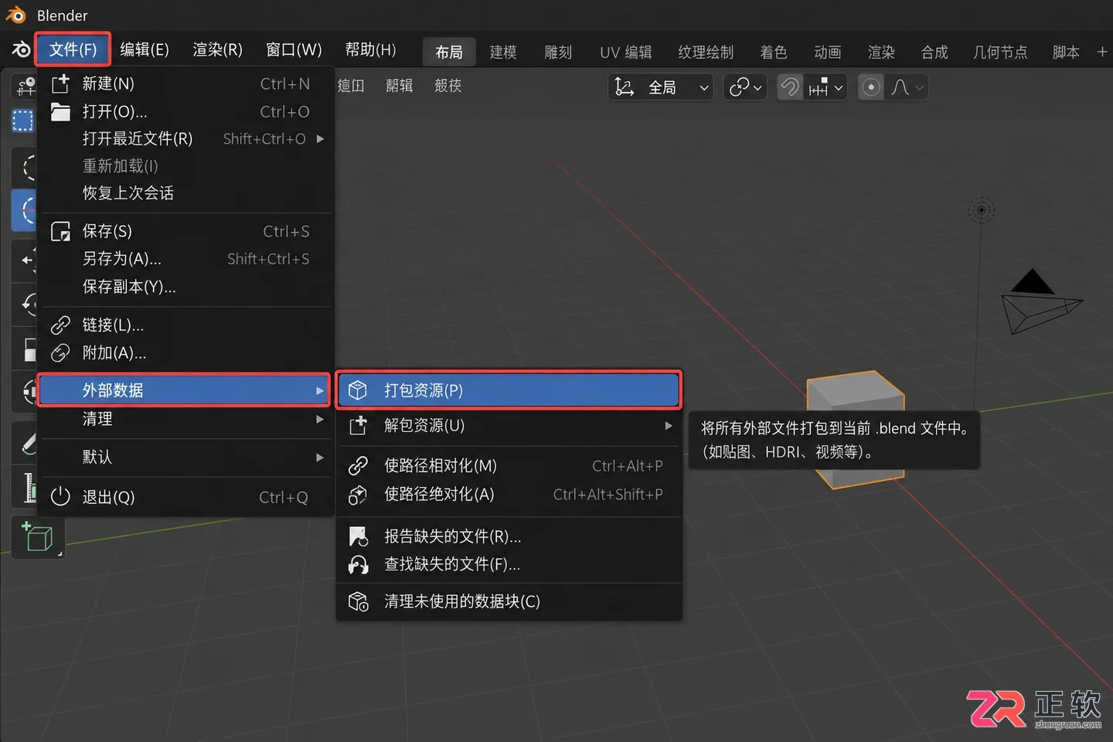Switch to the 着色 workspace tab
The image size is (1113, 742).
(774, 52)
